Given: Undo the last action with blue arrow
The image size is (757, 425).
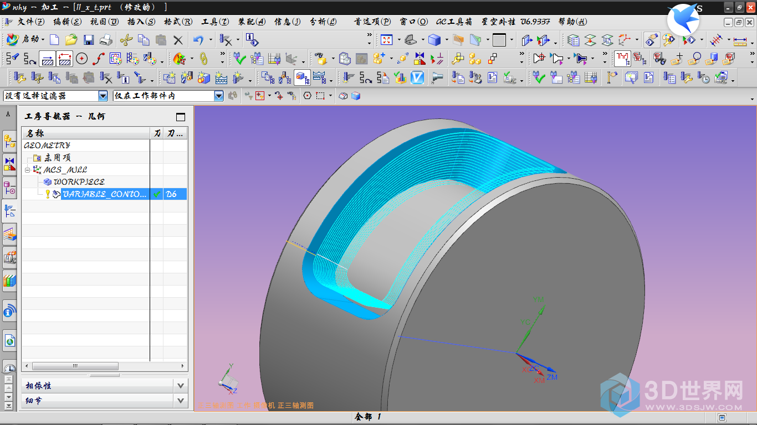Looking at the screenshot, I should tap(198, 40).
